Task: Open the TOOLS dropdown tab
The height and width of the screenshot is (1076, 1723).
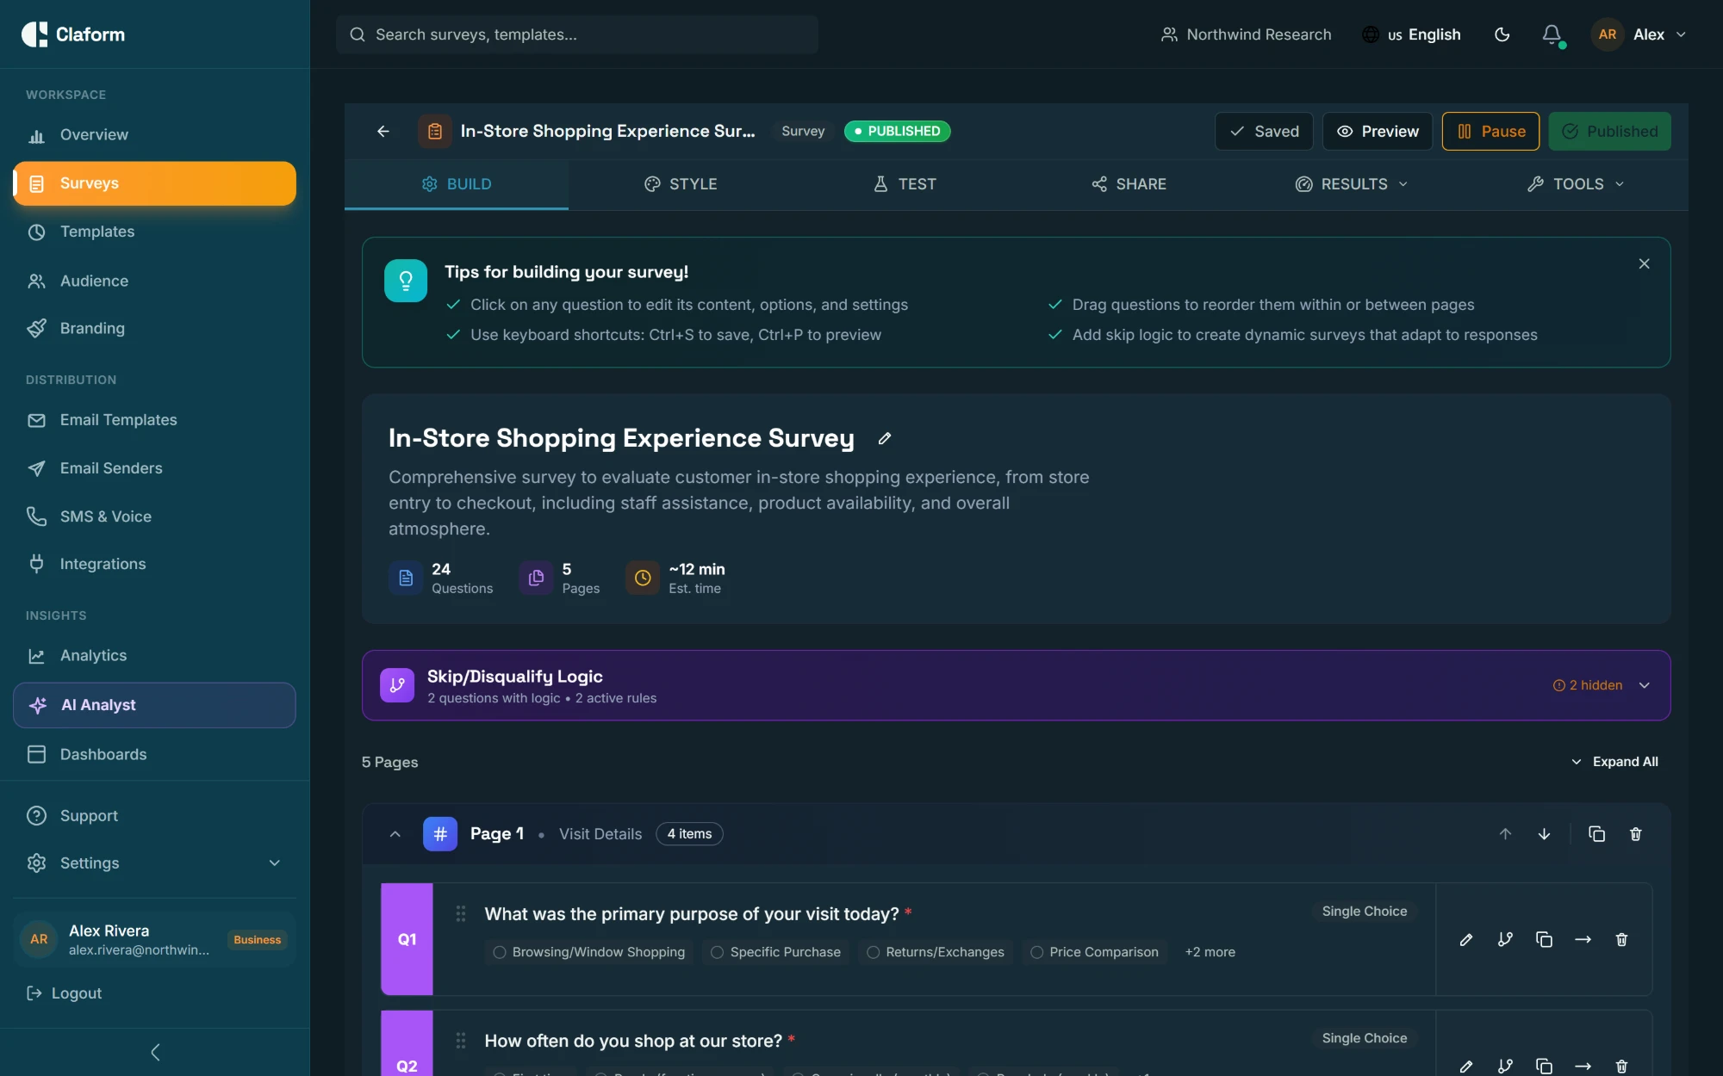Action: [x=1576, y=184]
